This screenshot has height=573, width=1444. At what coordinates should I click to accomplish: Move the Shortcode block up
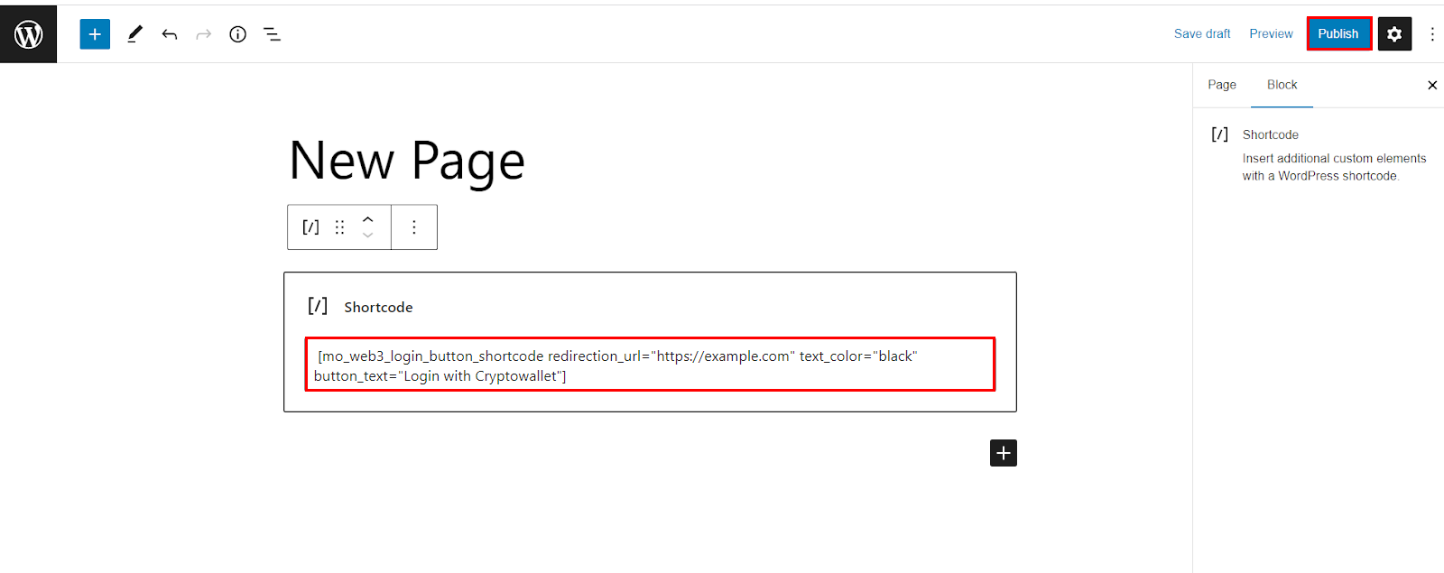[x=367, y=219]
